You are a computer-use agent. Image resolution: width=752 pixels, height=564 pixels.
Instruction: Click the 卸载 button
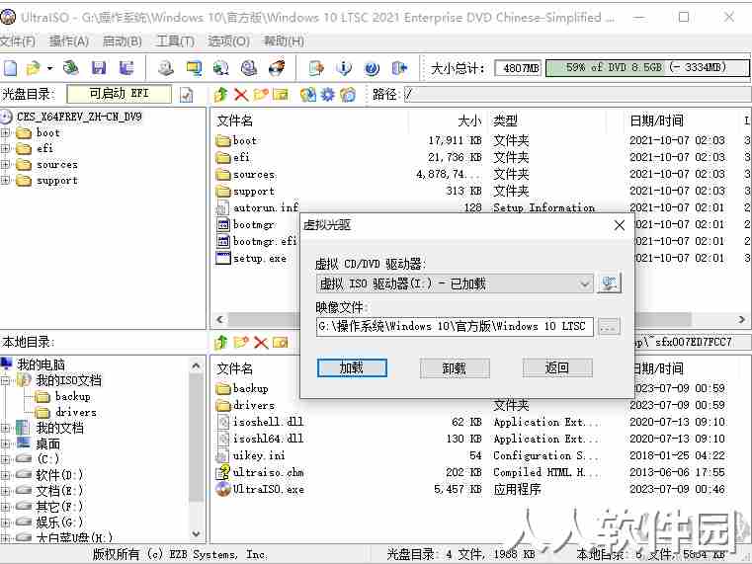(455, 368)
